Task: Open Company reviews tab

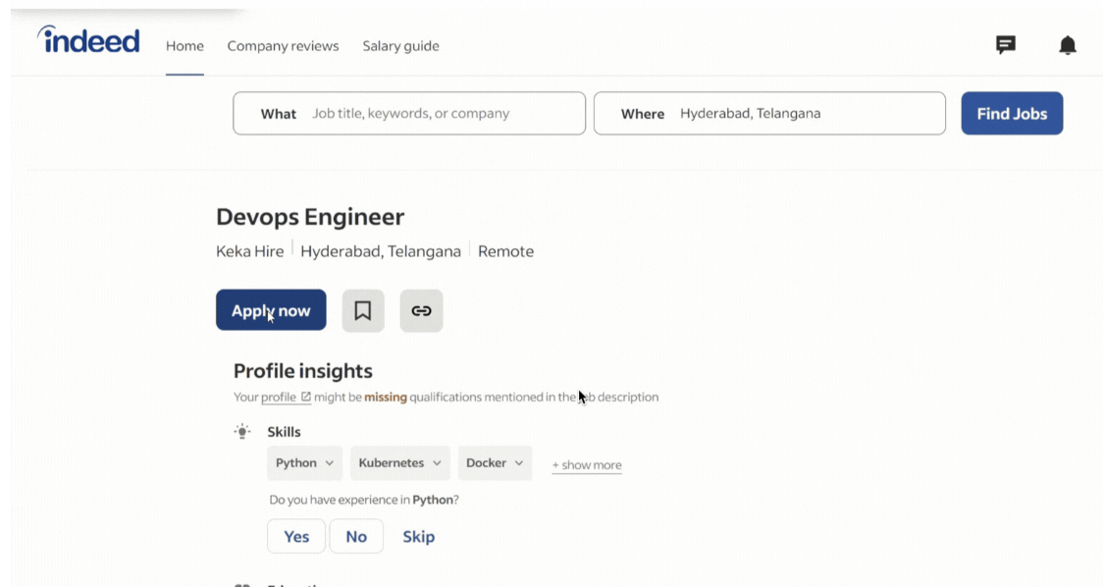Action: pos(283,46)
